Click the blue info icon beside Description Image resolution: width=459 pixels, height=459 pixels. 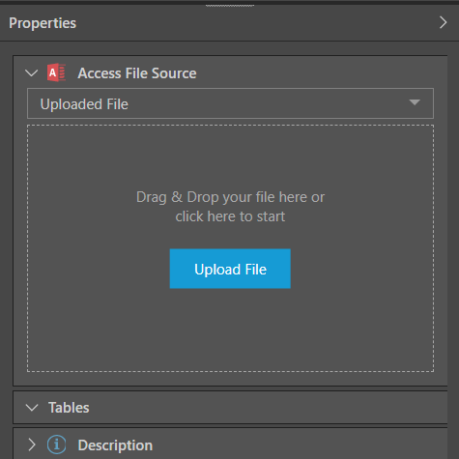pos(56,445)
